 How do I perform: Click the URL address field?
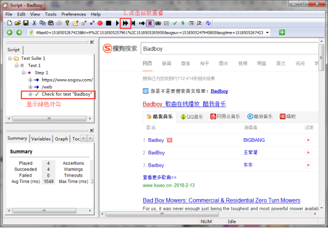pos(150,32)
